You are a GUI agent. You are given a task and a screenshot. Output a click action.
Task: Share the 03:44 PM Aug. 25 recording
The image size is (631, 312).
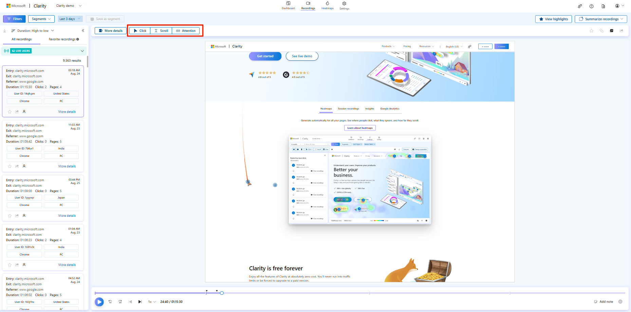[x=17, y=215]
